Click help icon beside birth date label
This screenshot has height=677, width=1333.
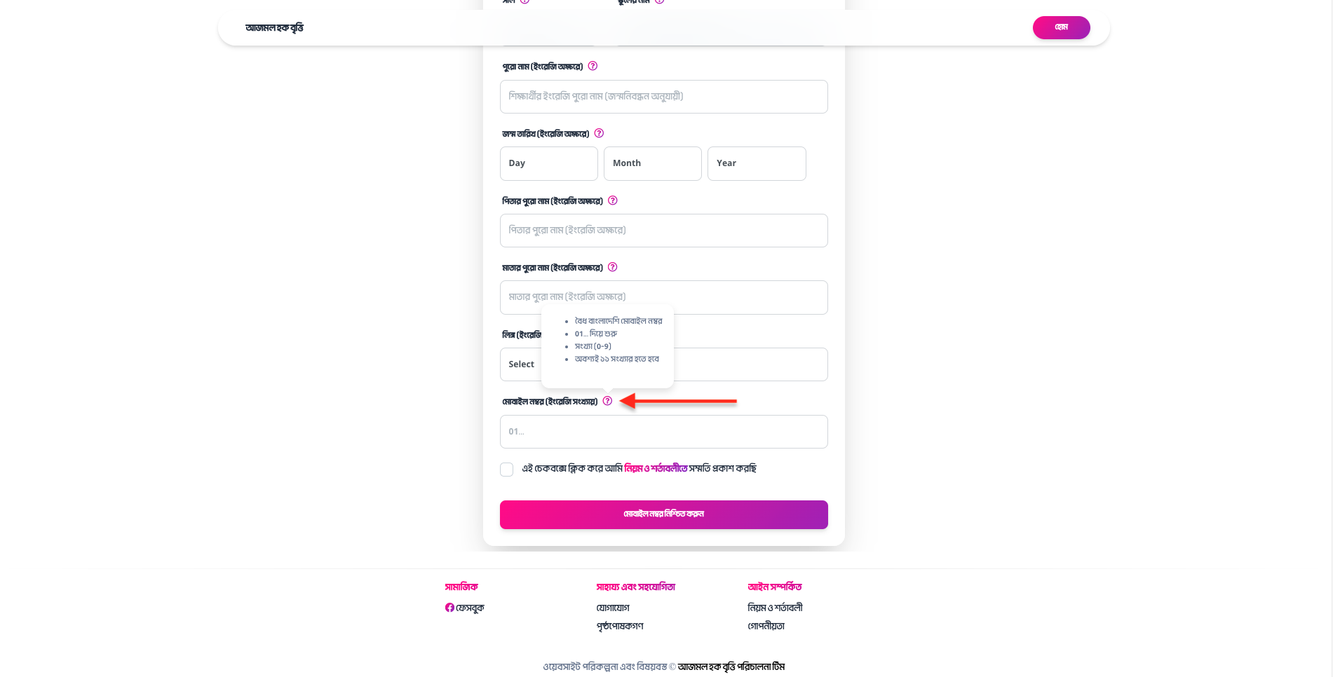[599, 133]
